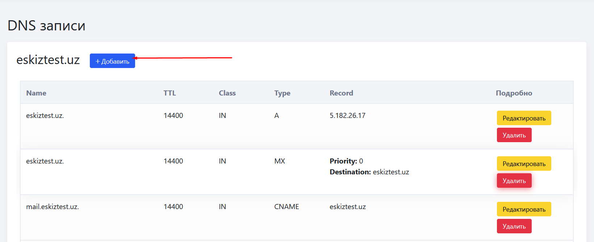Click the Class column header

tap(227, 93)
